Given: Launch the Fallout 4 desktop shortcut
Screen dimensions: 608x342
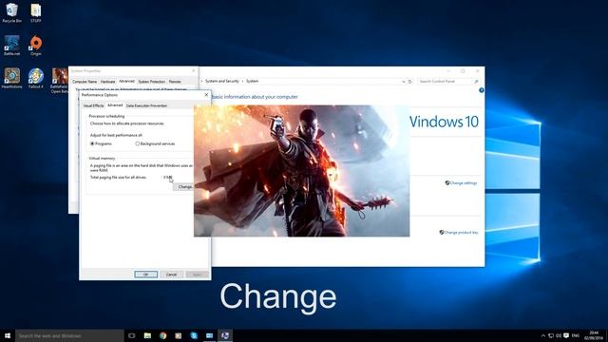Looking at the screenshot, I should click(x=36, y=78).
